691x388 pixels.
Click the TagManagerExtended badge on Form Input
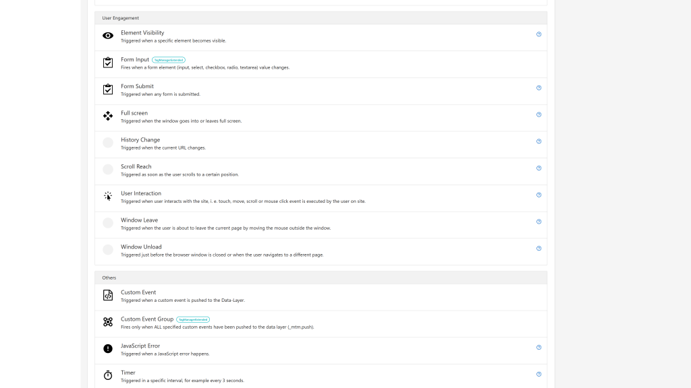pos(168,60)
